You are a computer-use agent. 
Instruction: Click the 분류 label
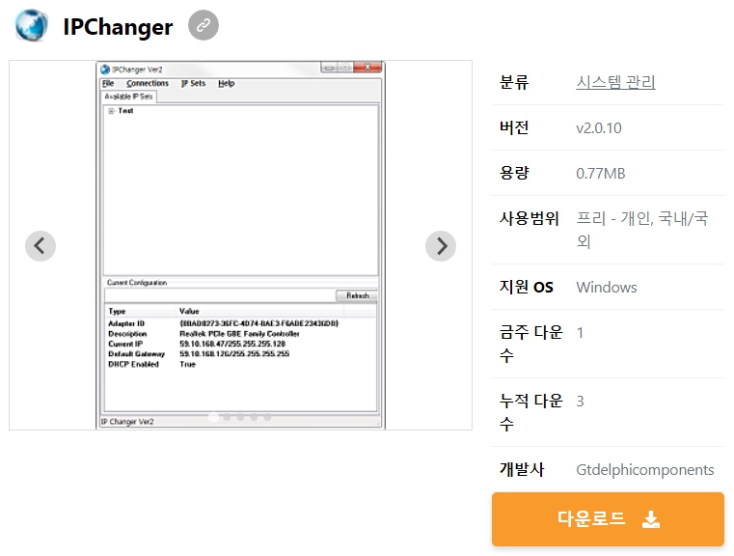514,82
